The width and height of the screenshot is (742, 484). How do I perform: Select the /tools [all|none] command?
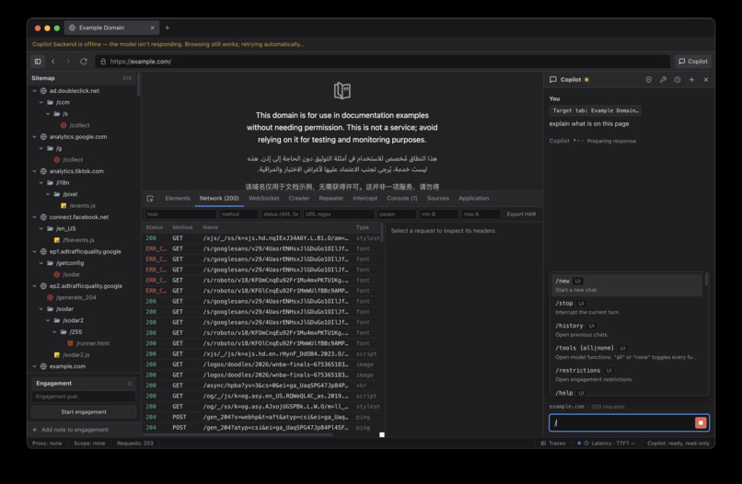click(627, 352)
